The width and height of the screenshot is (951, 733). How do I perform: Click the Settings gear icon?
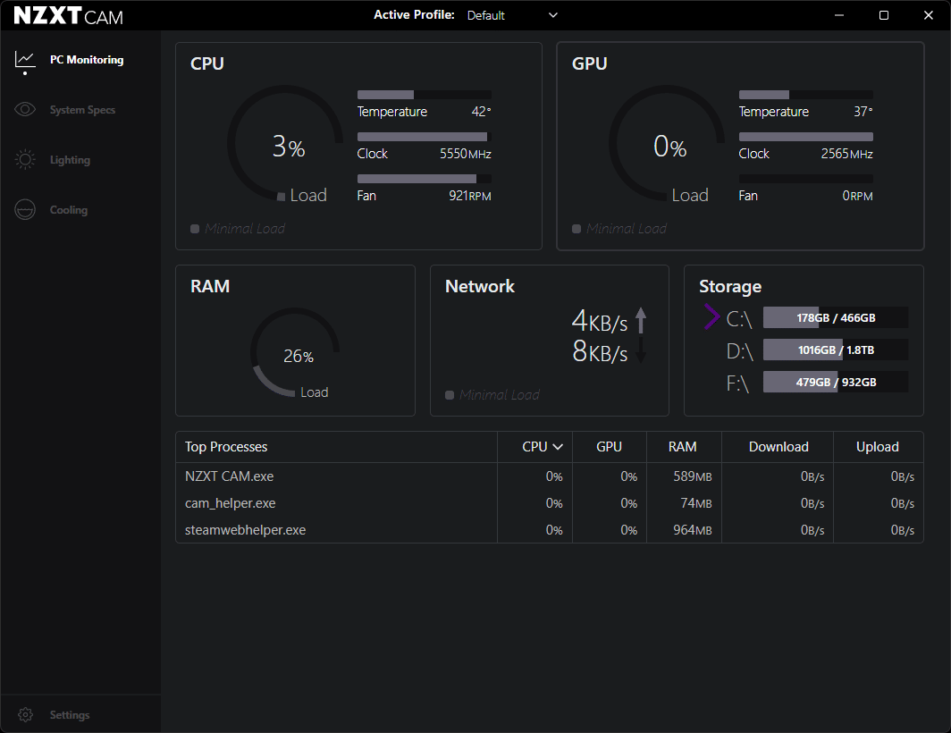25,715
